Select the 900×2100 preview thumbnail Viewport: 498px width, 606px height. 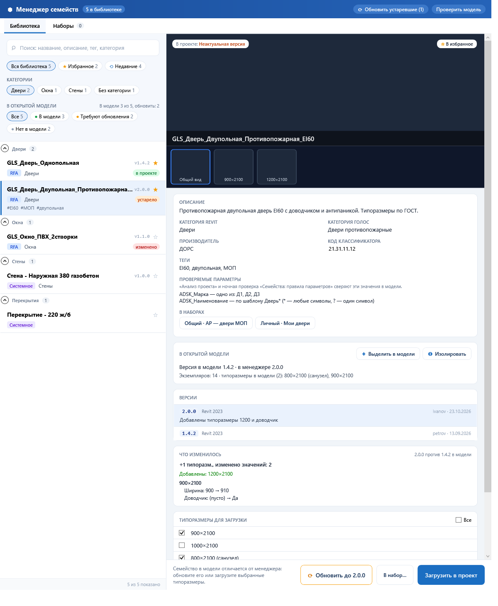coord(234,166)
